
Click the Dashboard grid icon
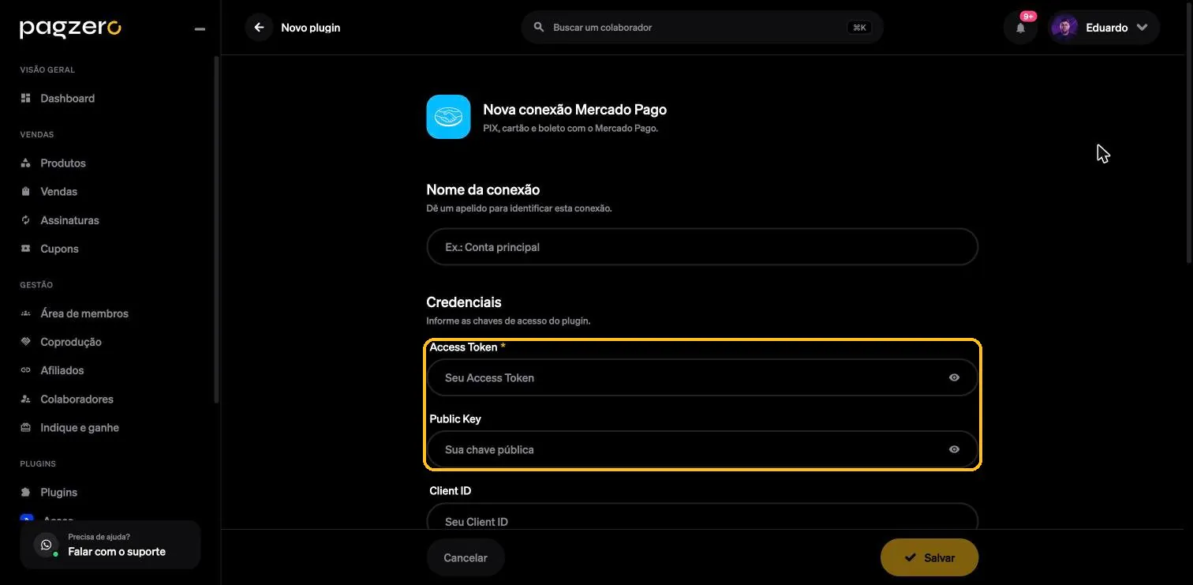tap(25, 98)
